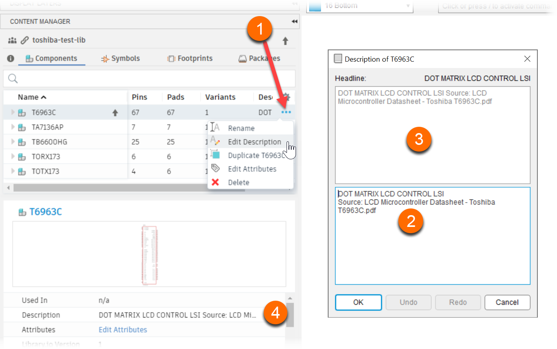The width and height of the screenshot is (557, 349).
Task: Open the three-dot options menu for T6963C
Action: pos(286,112)
